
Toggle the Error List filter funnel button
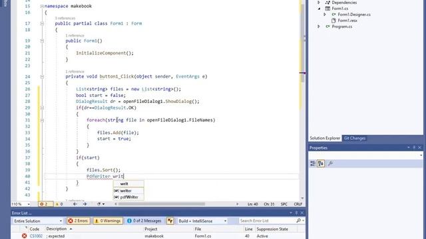coord(170,221)
